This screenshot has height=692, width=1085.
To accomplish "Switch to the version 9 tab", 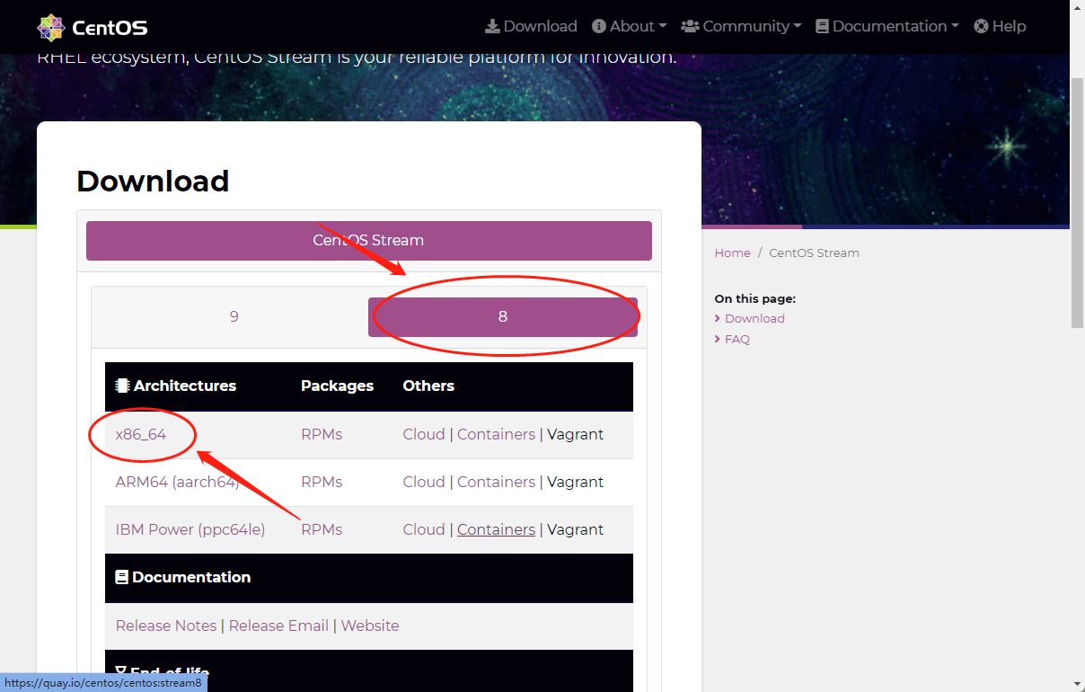I will (x=234, y=316).
